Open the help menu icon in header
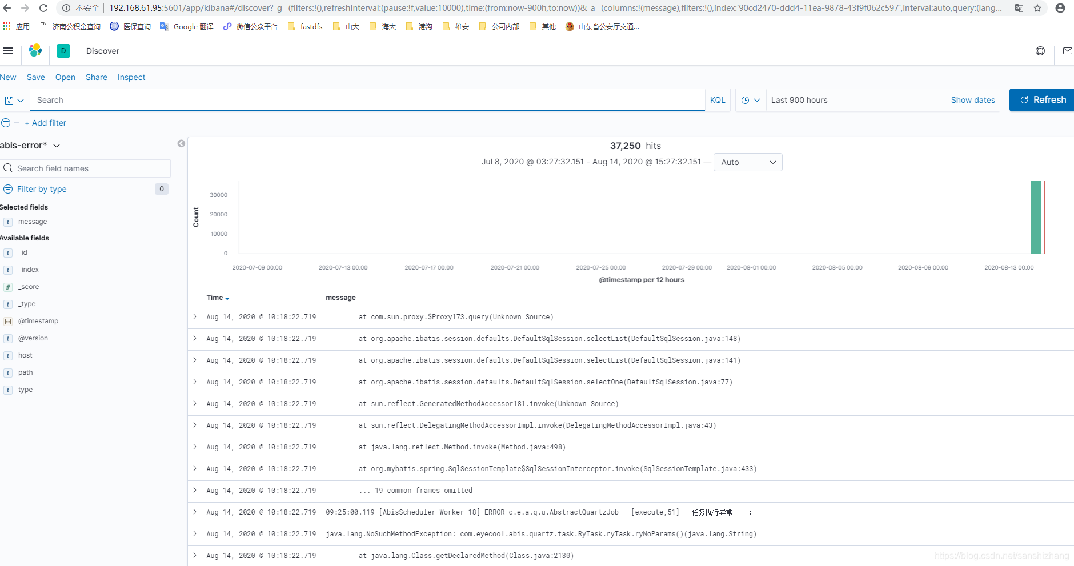Image resolution: width=1074 pixels, height=566 pixels. [x=1040, y=51]
